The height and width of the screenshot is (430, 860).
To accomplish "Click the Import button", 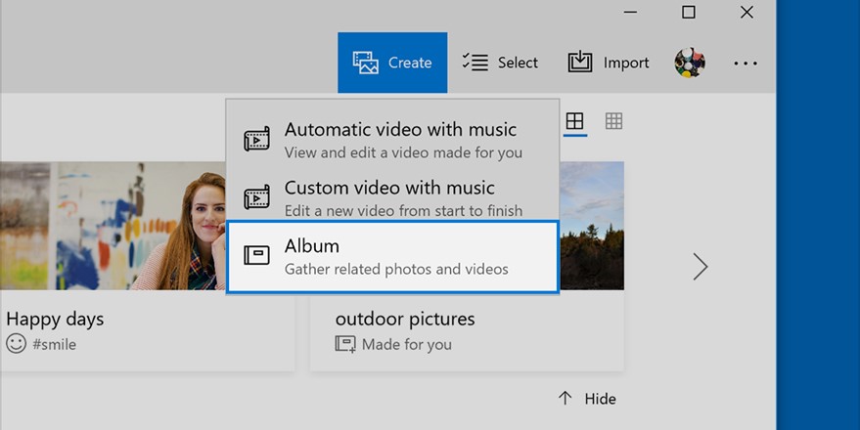I will point(609,63).
